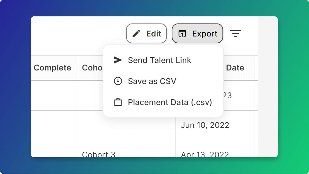Click the Edit button label
309x174 pixels.
154,33
